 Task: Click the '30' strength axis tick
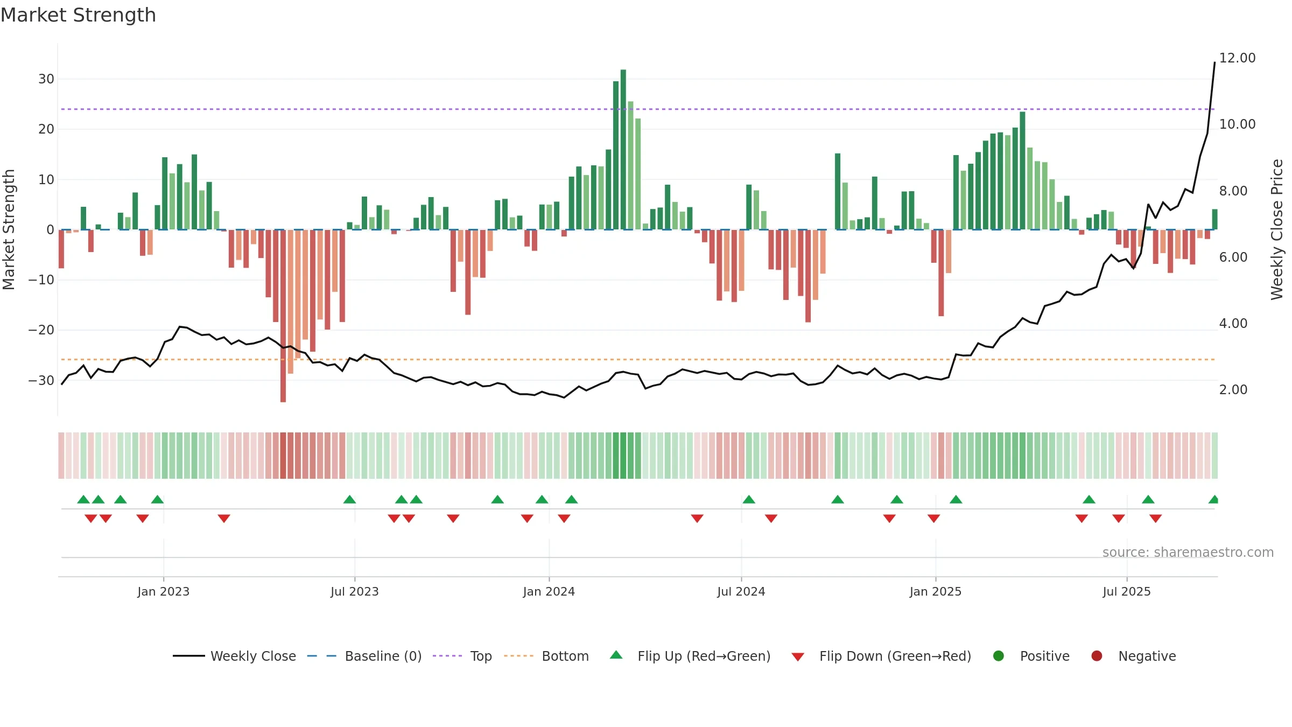tap(46, 79)
